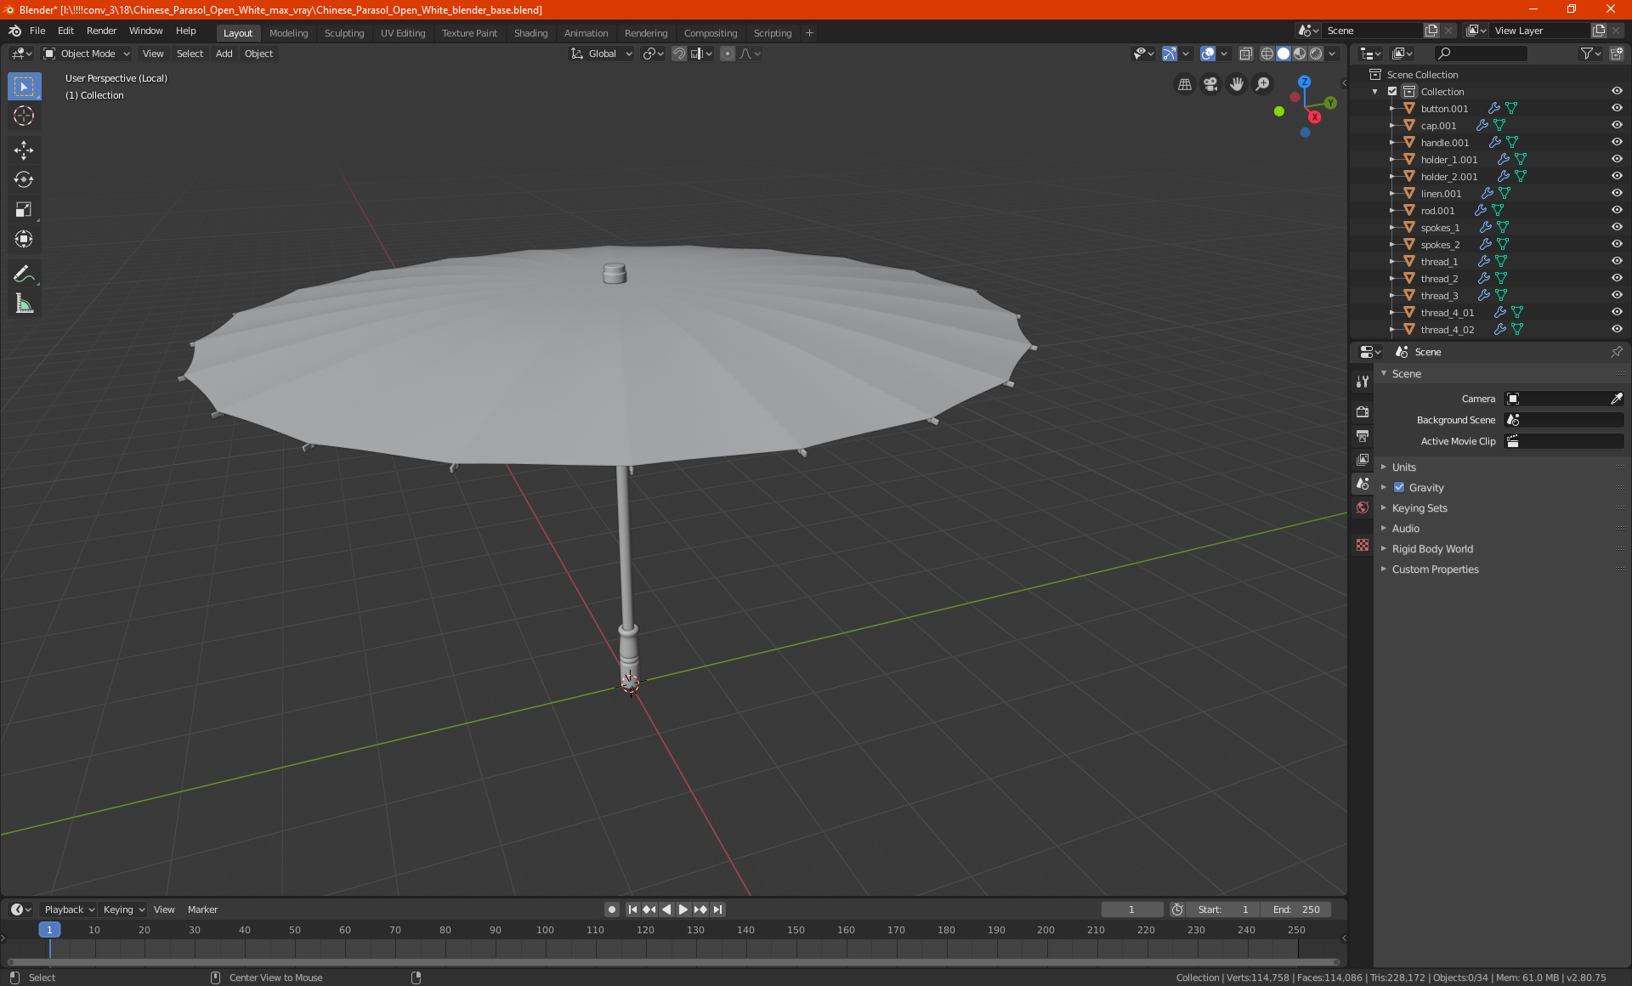Switch to wireframe viewport shading
This screenshot has width=1632, height=986.
[1266, 54]
